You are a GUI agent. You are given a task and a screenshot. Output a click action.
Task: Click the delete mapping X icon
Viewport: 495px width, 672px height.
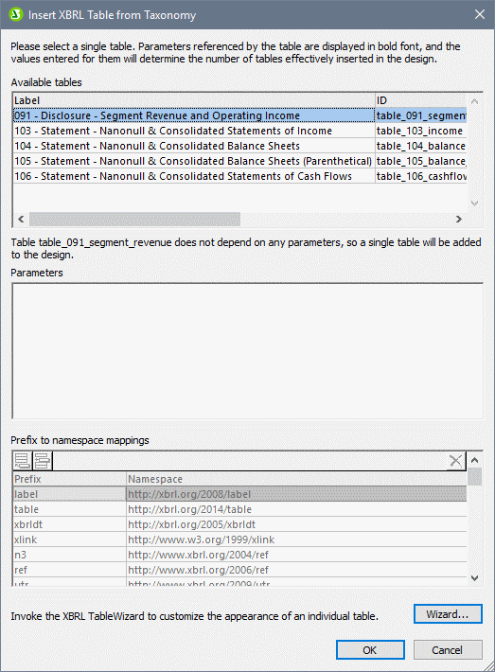455,461
